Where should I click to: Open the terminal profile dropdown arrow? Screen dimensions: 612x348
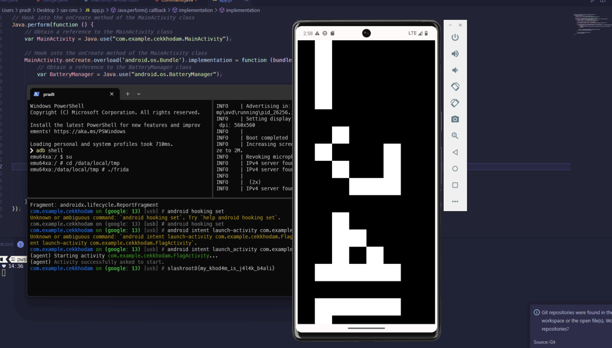coord(139,94)
